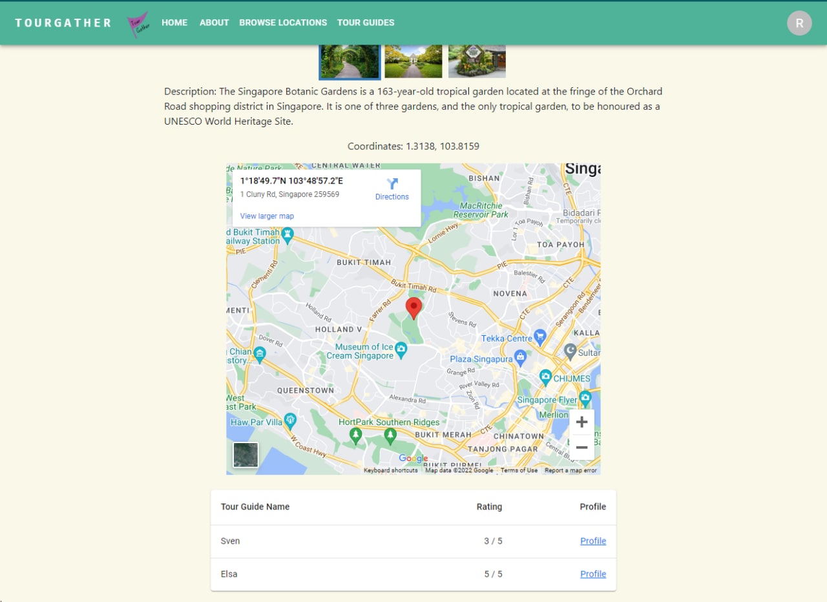Open the map Terms of Use link
The height and width of the screenshot is (602, 827).
click(519, 470)
